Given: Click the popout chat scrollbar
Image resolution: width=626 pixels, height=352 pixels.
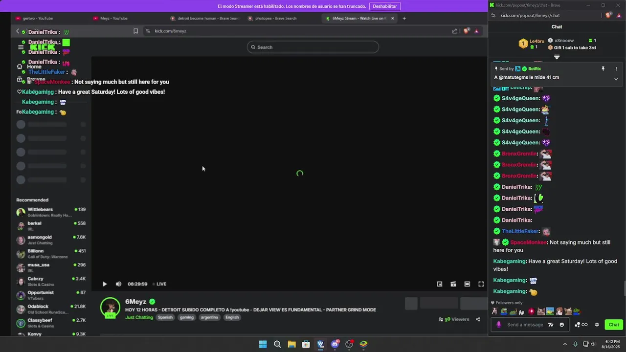Looking at the screenshot, I should coord(624,289).
